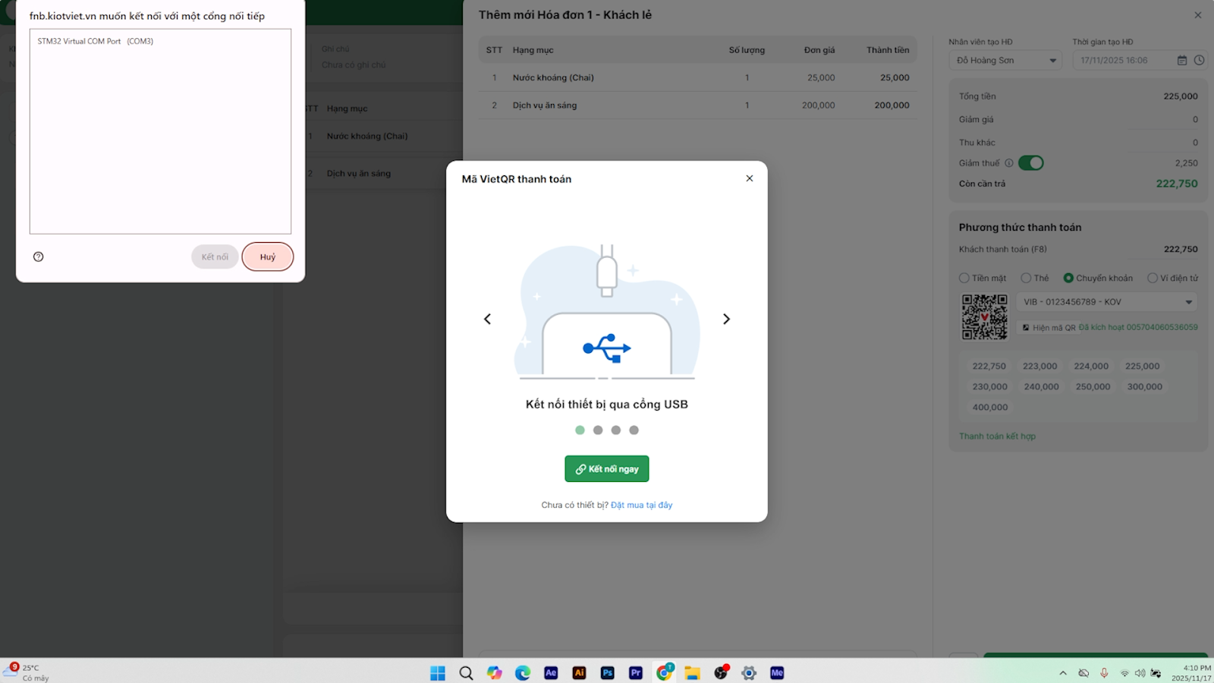Open the weather widget showing 25°C
This screenshot has width=1214, height=683.
27,672
